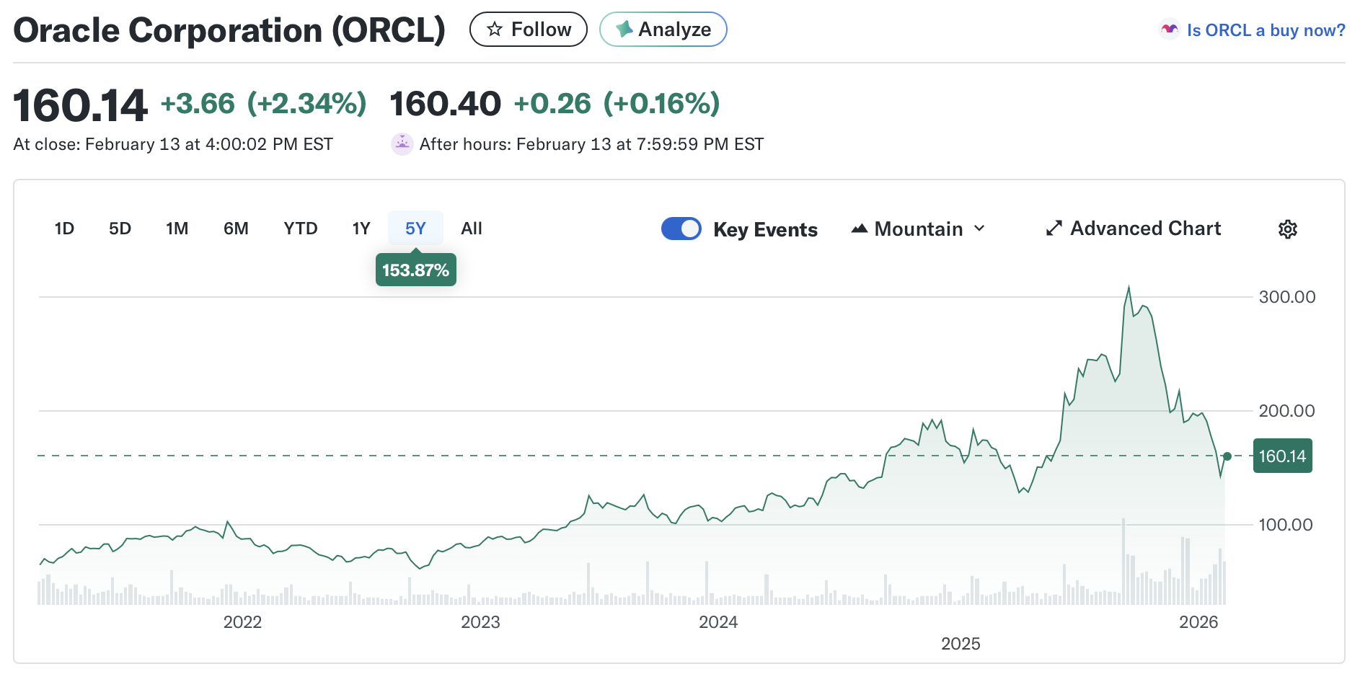Switch to the 6M time range
Screen dimensions: 1360x682
[x=236, y=229]
